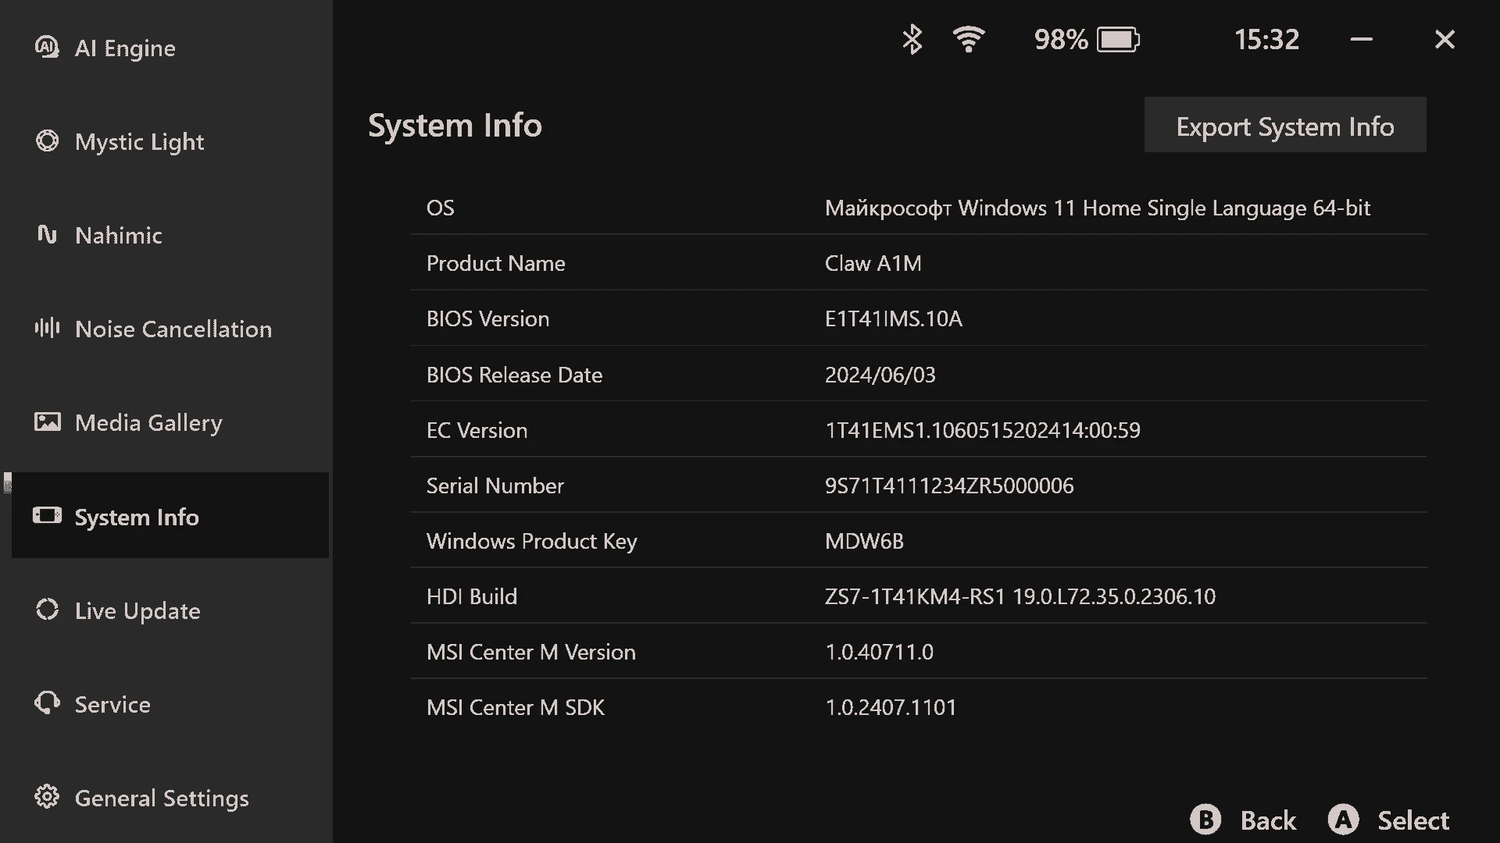Export the system info report
This screenshot has width=1500, height=843.
pyautogui.click(x=1285, y=125)
